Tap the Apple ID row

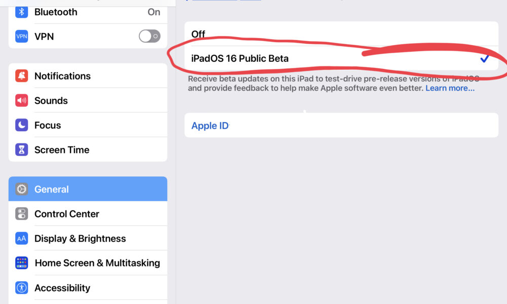341,125
